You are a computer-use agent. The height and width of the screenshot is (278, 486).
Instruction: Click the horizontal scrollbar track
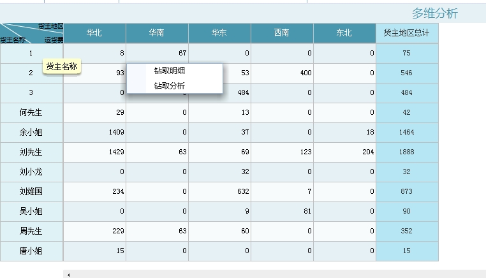tap(274, 275)
